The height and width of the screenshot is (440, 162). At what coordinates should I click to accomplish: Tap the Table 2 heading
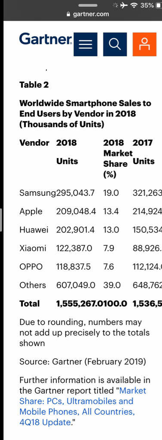34,85
